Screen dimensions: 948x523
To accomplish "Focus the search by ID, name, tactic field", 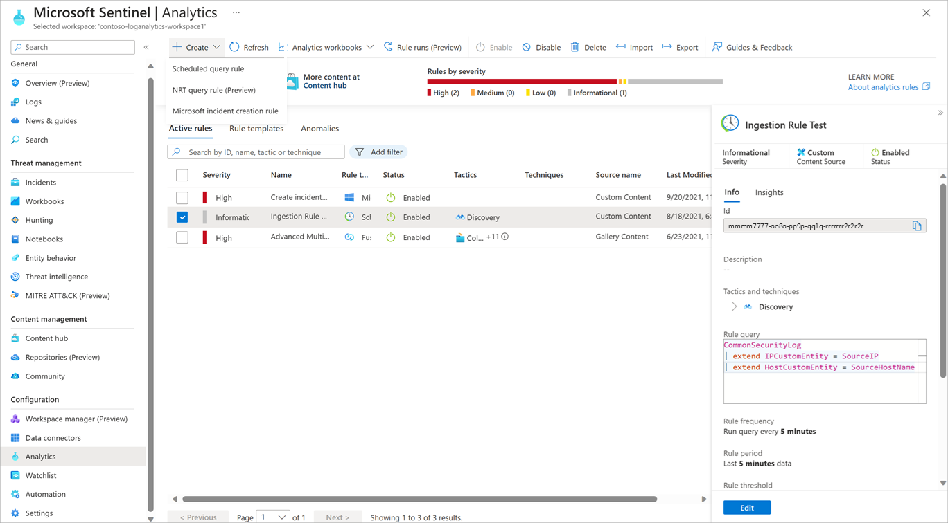I will click(x=256, y=152).
